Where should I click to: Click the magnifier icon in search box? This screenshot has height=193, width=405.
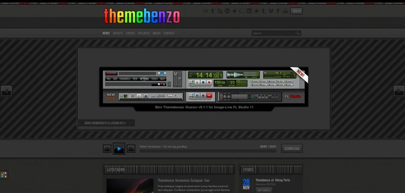coord(297,33)
